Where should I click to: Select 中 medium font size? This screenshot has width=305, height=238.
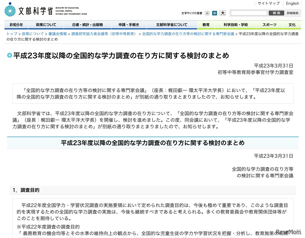(215, 13)
